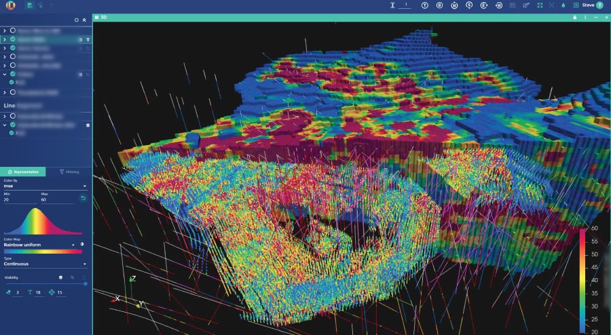611x335 pixels.
Task: Click filter funnel on highlighted row
Action: pos(88,40)
